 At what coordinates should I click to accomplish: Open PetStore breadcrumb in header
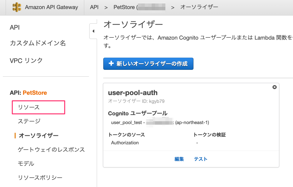pos(139,7)
